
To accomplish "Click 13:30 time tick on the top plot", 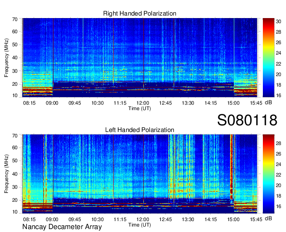I will [188, 103].
